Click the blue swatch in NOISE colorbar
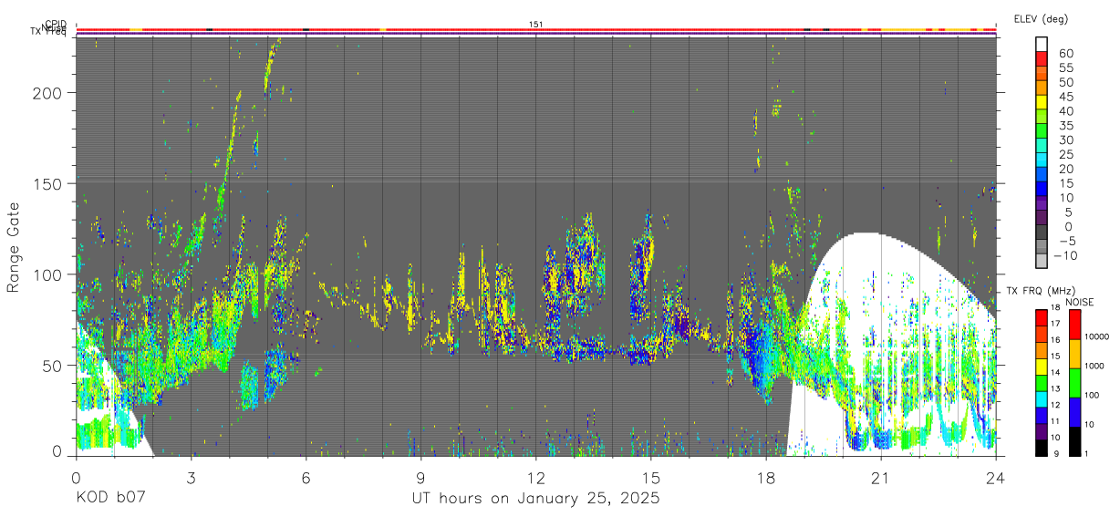Image resolution: width=1120 pixels, height=517 pixels. coord(1074,411)
